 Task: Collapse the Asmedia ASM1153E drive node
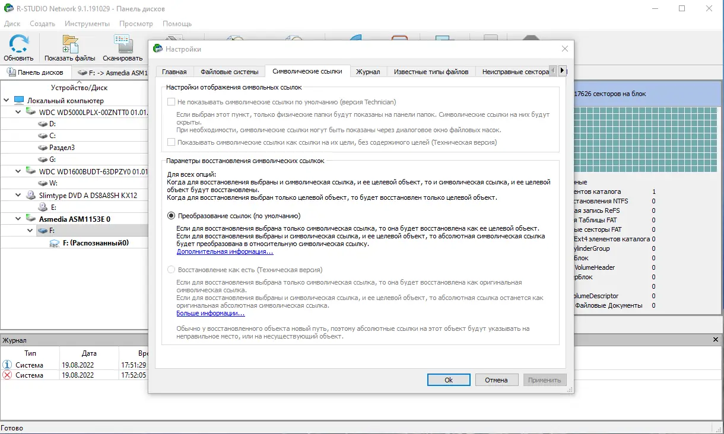tap(18, 218)
